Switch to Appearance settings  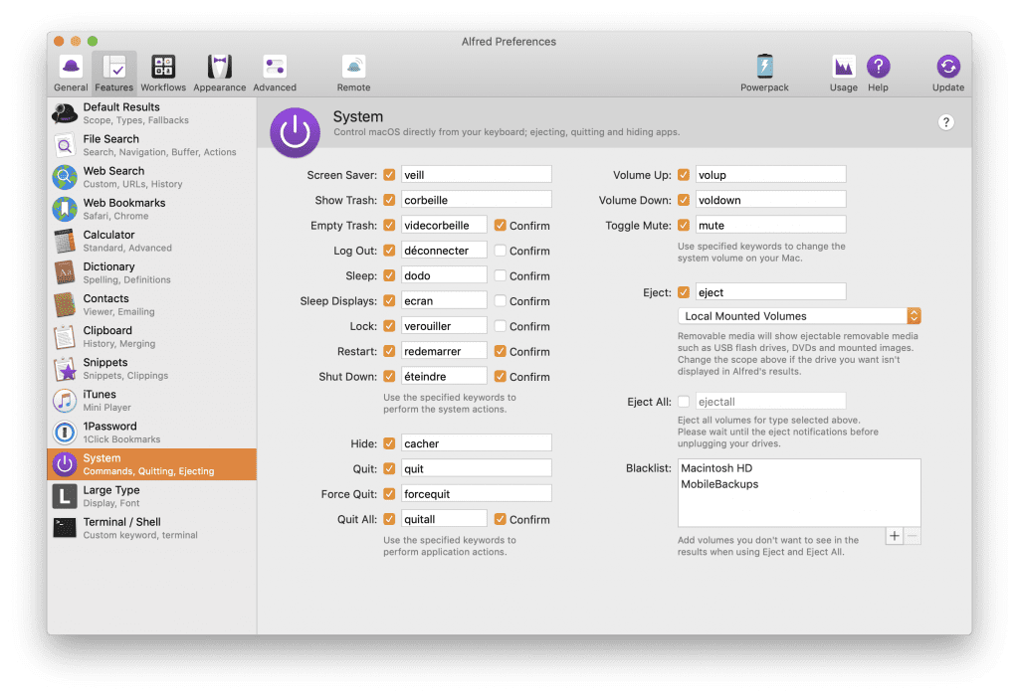[220, 73]
